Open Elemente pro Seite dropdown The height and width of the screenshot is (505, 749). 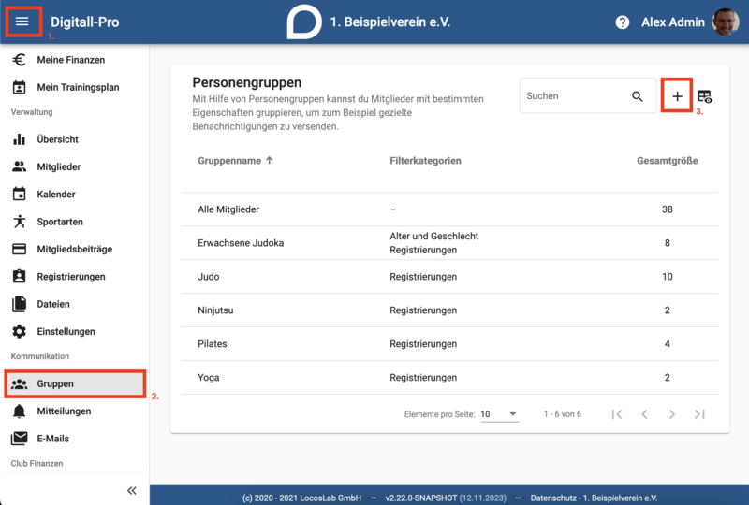click(x=499, y=414)
